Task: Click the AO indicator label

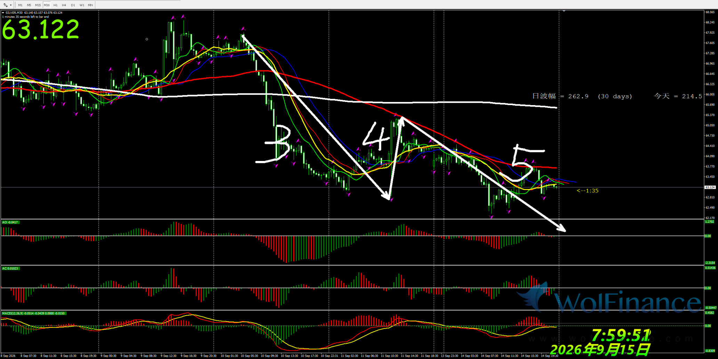Action: tap(10, 222)
